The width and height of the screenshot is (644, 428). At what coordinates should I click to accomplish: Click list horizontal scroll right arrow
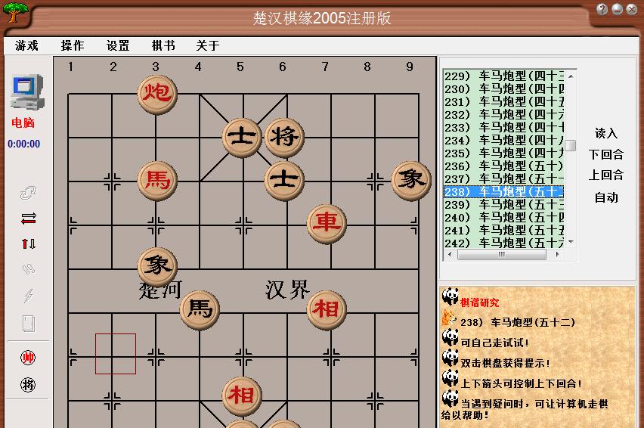coord(557,255)
